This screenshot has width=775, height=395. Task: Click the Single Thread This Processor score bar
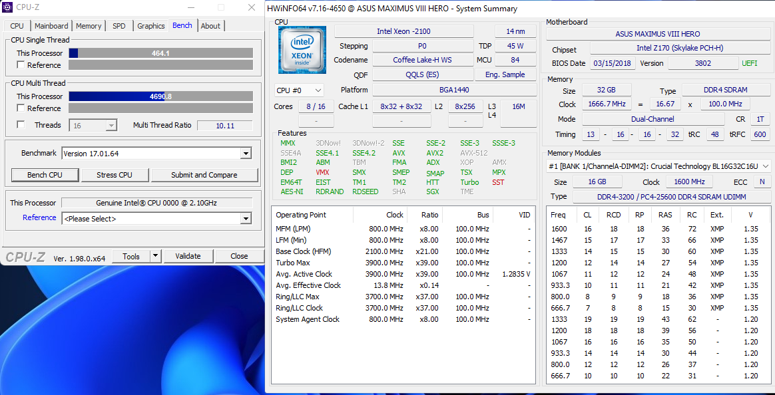coord(160,53)
